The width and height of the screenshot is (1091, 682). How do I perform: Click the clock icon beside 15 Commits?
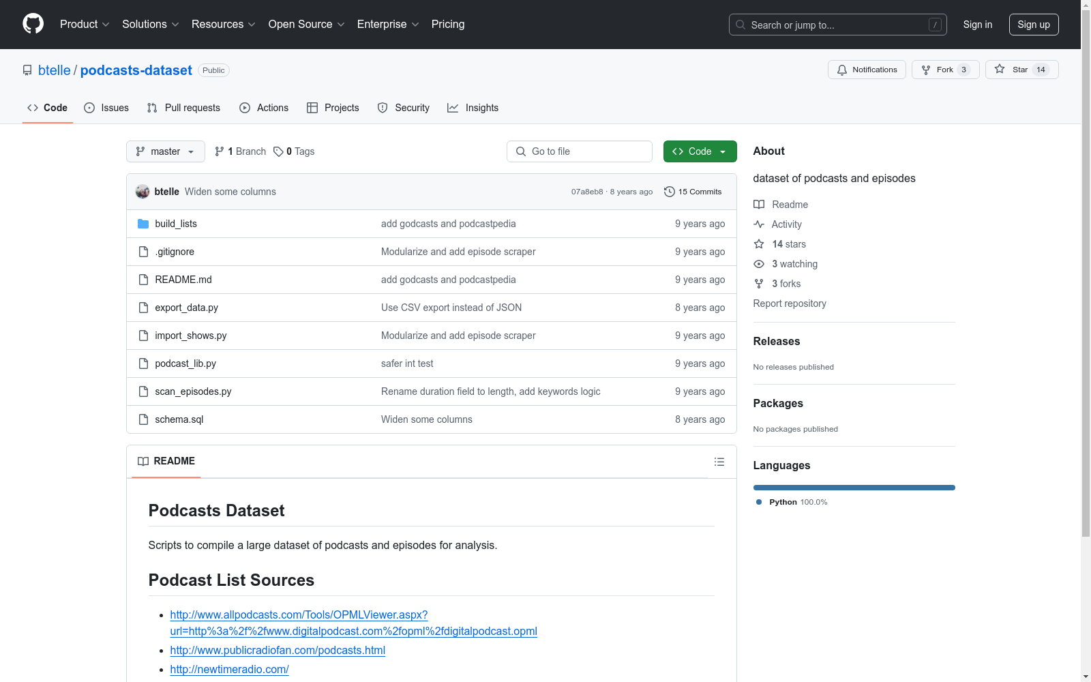[670, 192]
